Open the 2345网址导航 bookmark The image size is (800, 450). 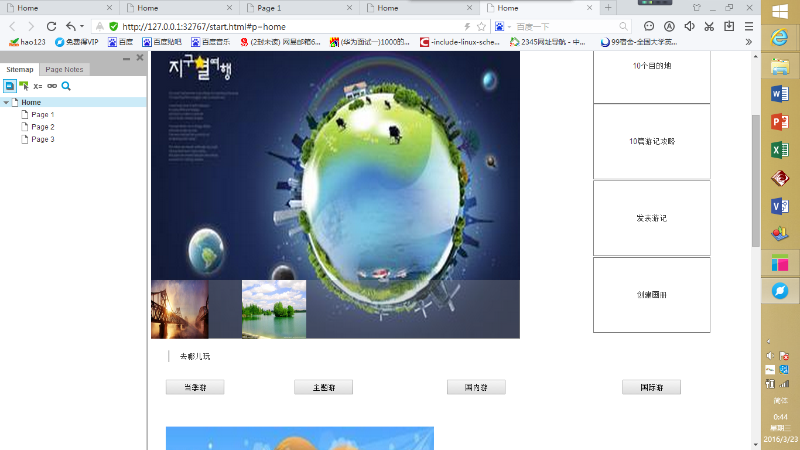tap(548, 42)
